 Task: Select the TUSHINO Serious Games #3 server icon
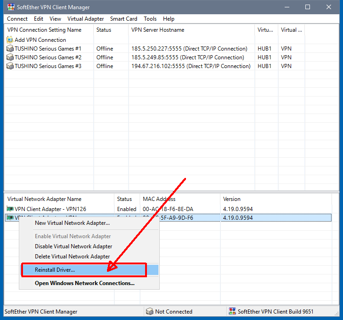pyautogui.click(x=10, y=66)
